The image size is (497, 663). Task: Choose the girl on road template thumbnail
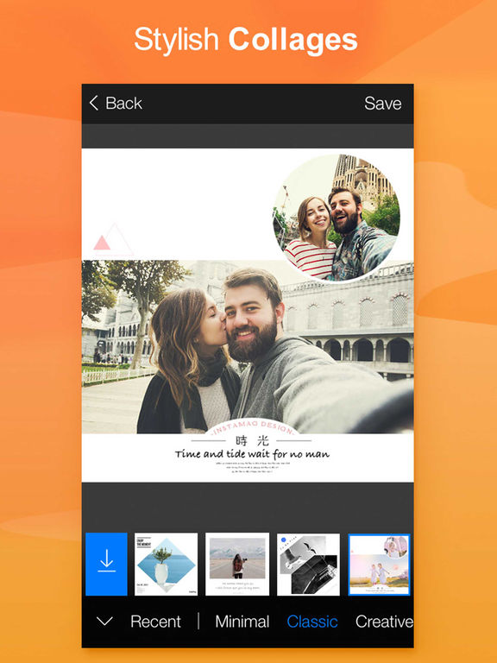[237, 564]
